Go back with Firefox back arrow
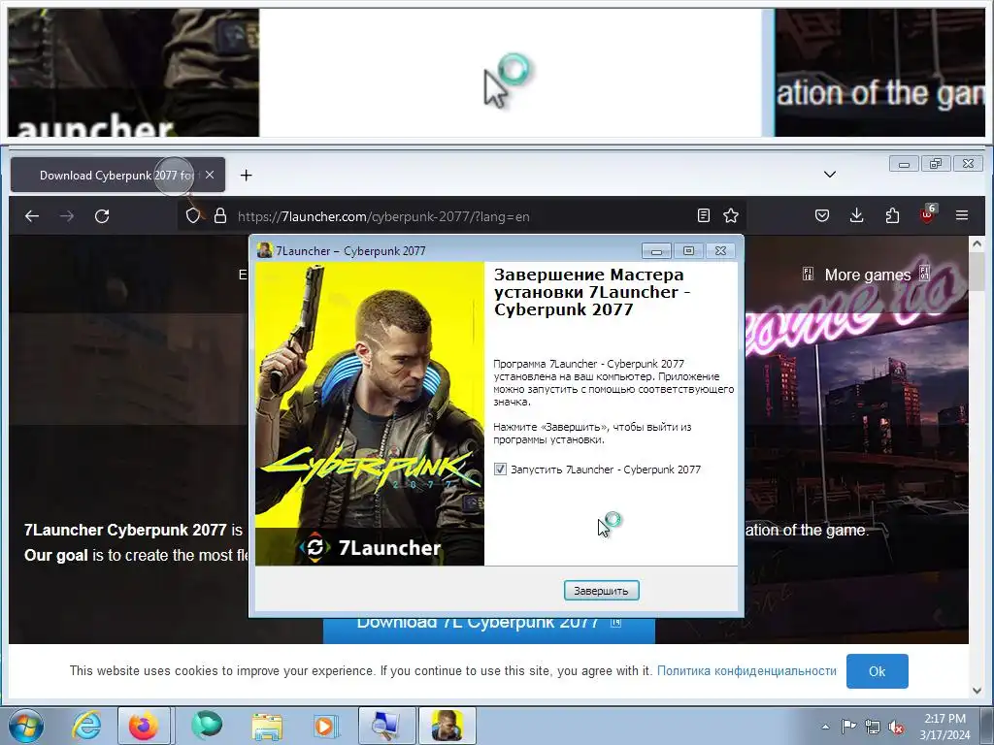The width and height of the screenshot is (994, 745). [x=32, y=216]
